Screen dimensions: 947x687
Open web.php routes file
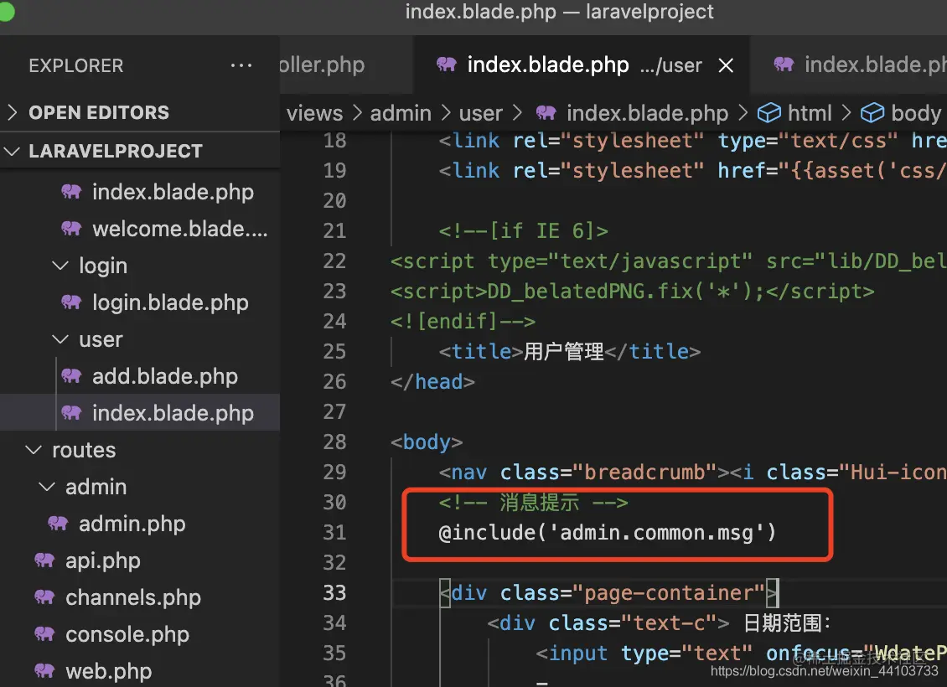pyautogui.click(x=109, y=671)
